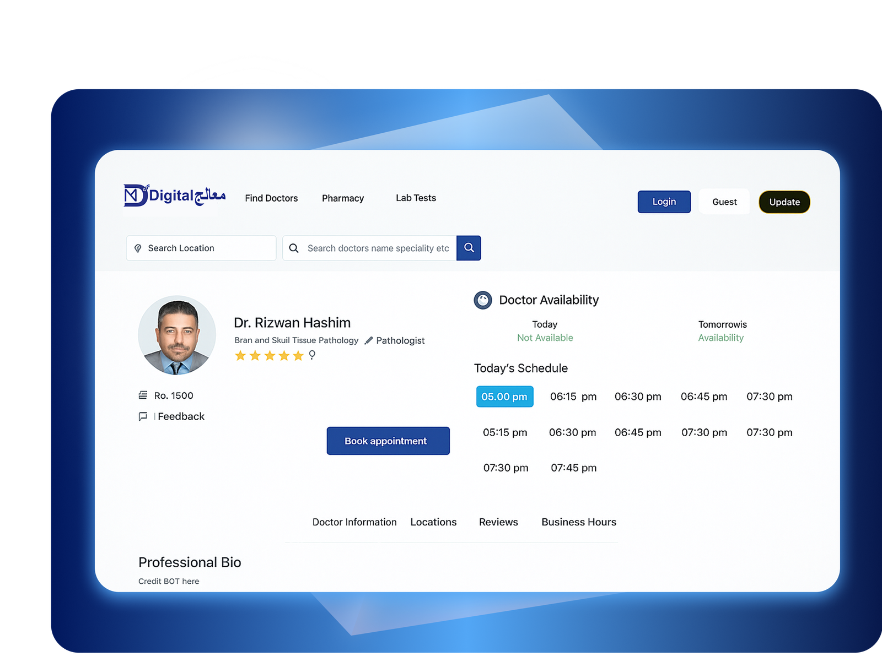
Task: Click the blue search magnifier button
Action: coord(469,248)
